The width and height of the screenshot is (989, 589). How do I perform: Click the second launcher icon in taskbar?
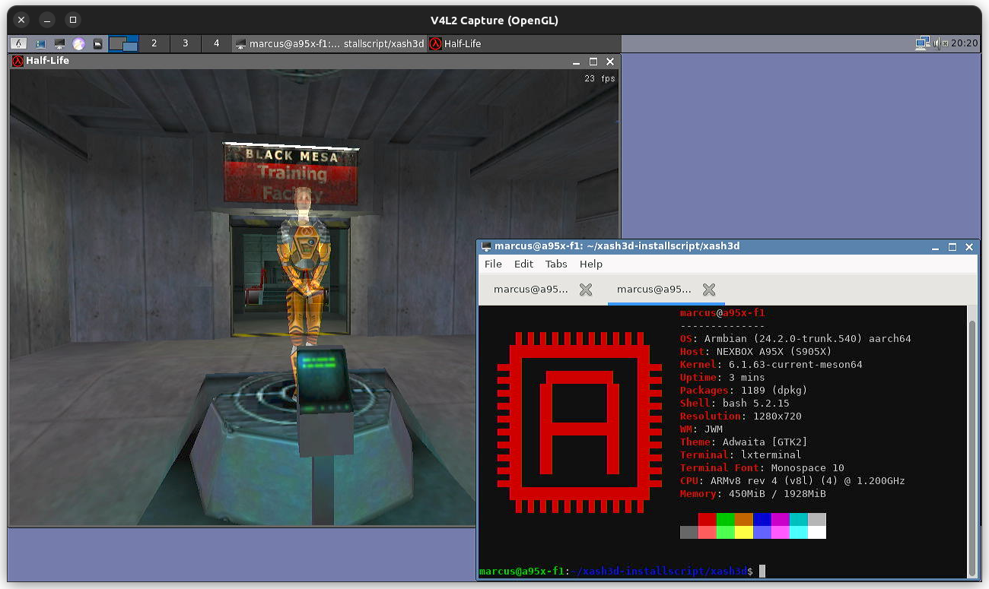40,44
